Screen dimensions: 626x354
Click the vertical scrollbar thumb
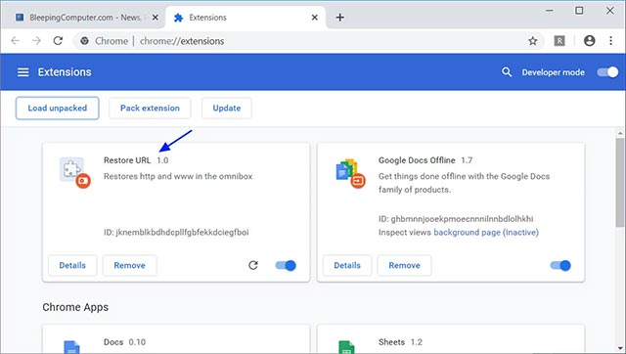point(620,183)
